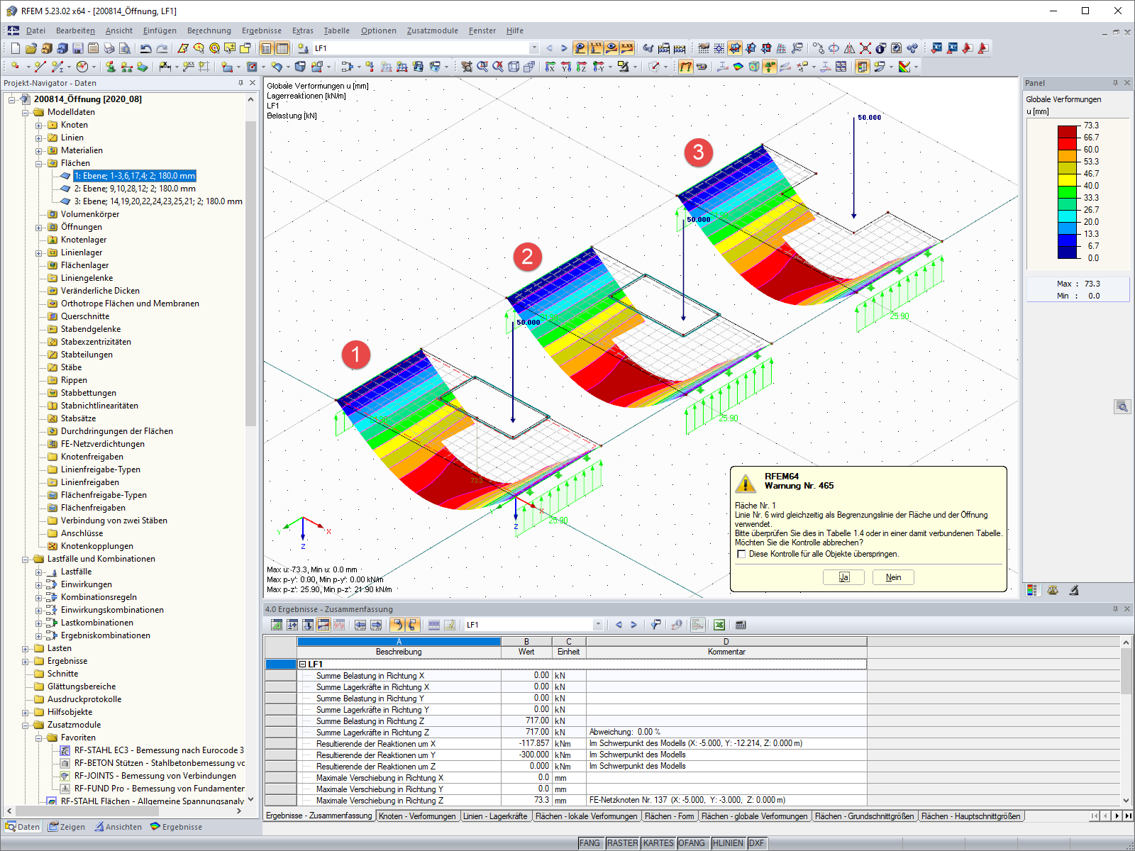Click the open folder icon in toolbar
1135x851 pixels.
31,48
